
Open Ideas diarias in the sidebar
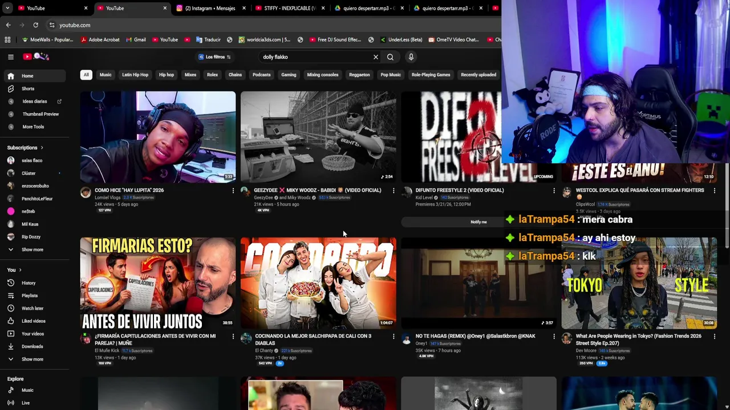[x=34, y=101]
